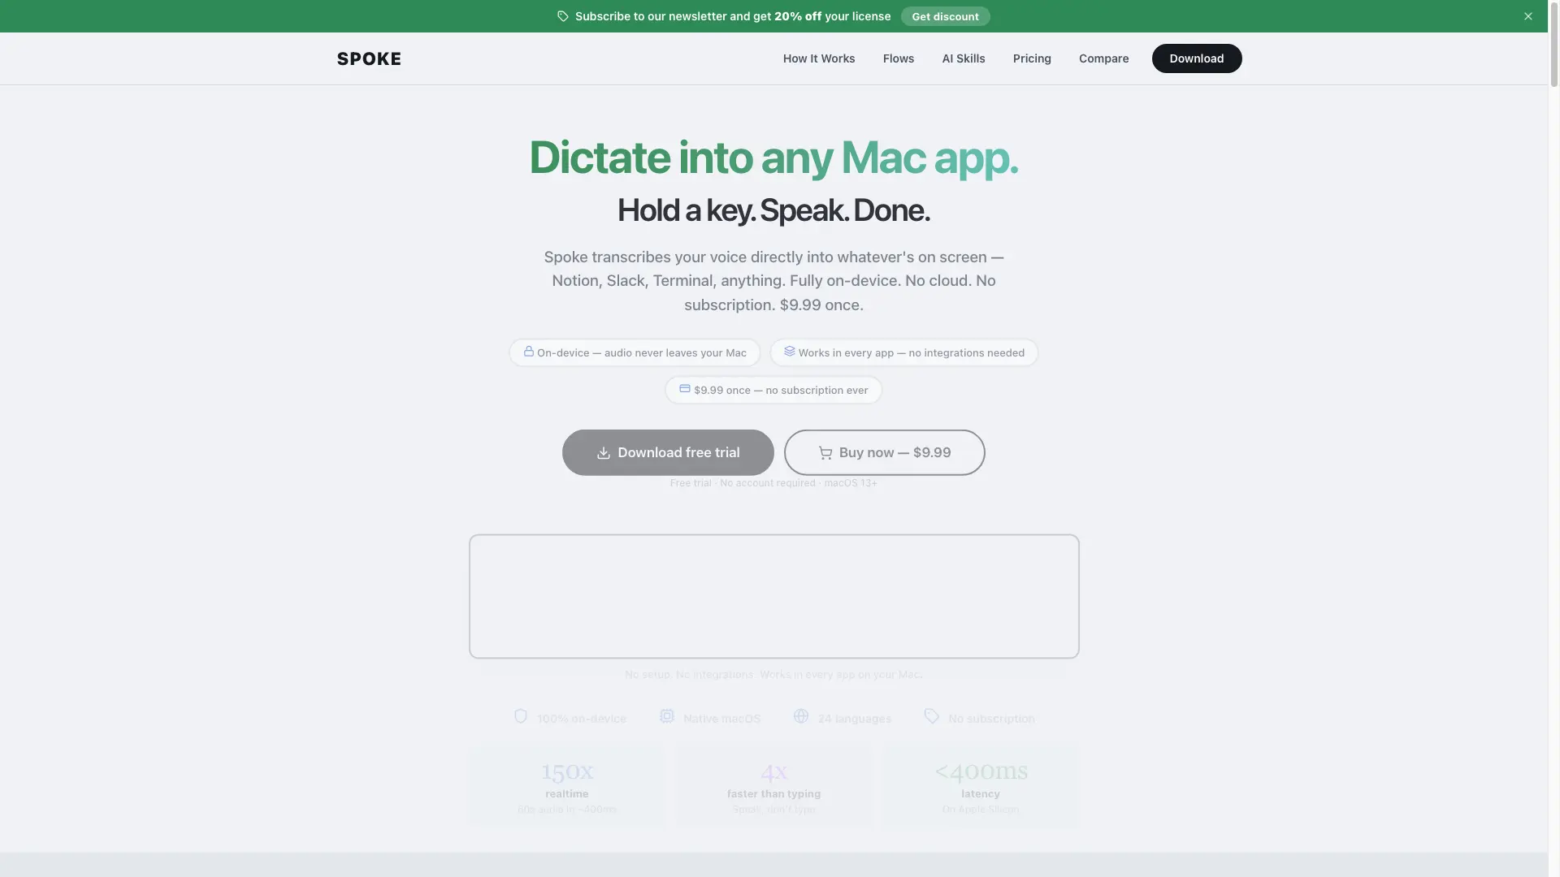This screenshot has width=1560, height=877.
Task: Go to the SPOKE logo home link
Action: pos(369,58)
